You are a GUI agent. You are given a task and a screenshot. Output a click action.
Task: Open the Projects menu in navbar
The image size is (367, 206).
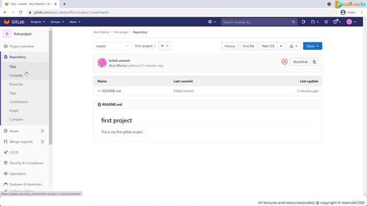tap(38, 22)
